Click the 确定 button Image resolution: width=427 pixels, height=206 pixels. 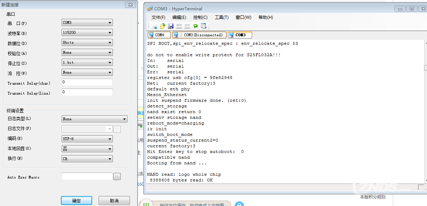(x=77, y=201)
